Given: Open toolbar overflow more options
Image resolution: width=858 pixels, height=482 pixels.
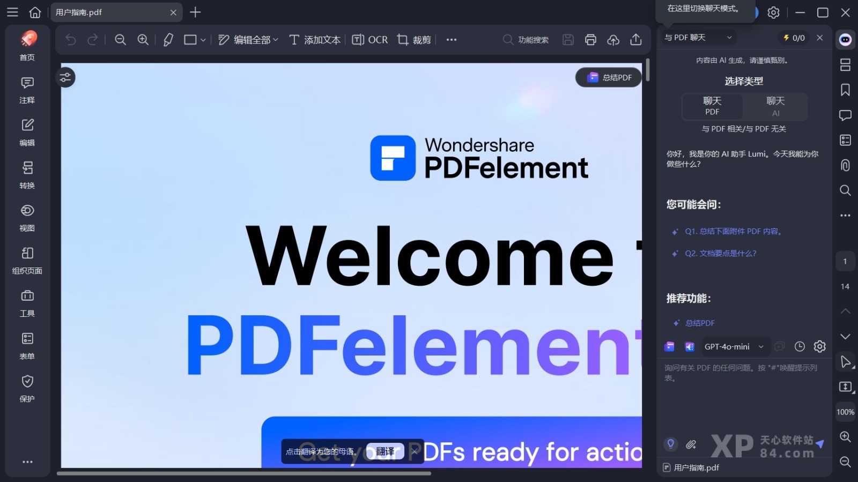Looking at the screenshot, I should coord(452,40).
